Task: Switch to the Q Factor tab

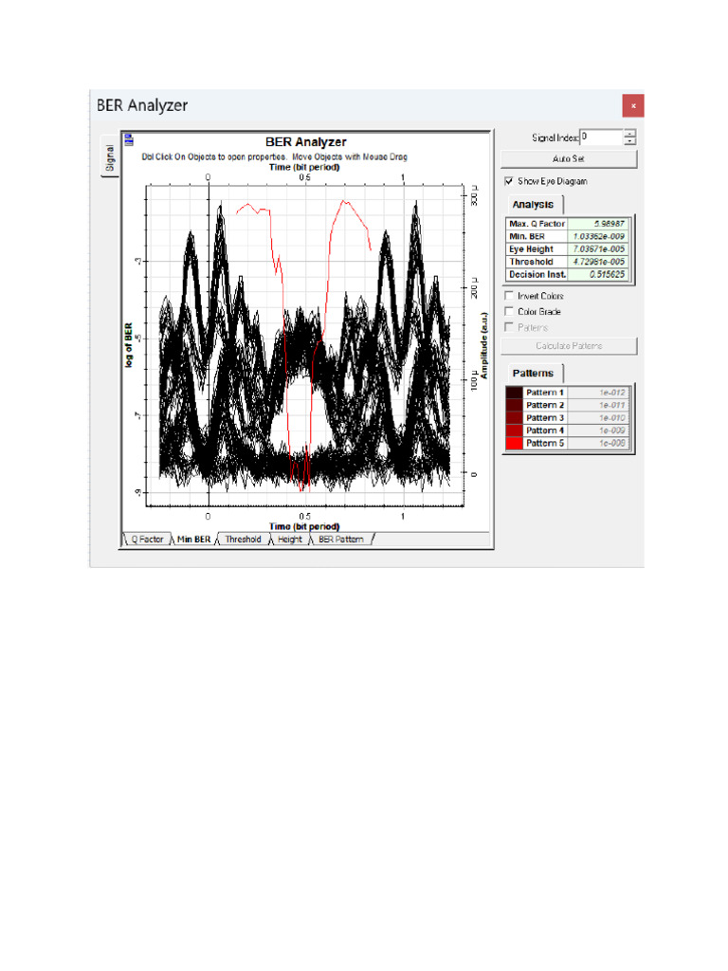Action: coord(147,540)
